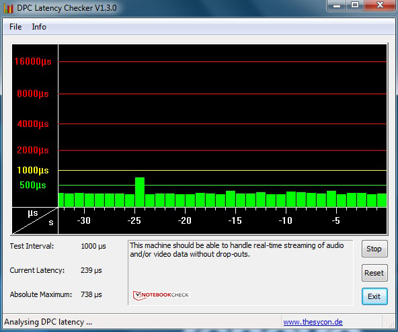Image resolution: width=398 pixels, height=332 pixels.
Task: Click the -5 seconds axis marker
Action: pyautogui.click(x=336, y=220)
